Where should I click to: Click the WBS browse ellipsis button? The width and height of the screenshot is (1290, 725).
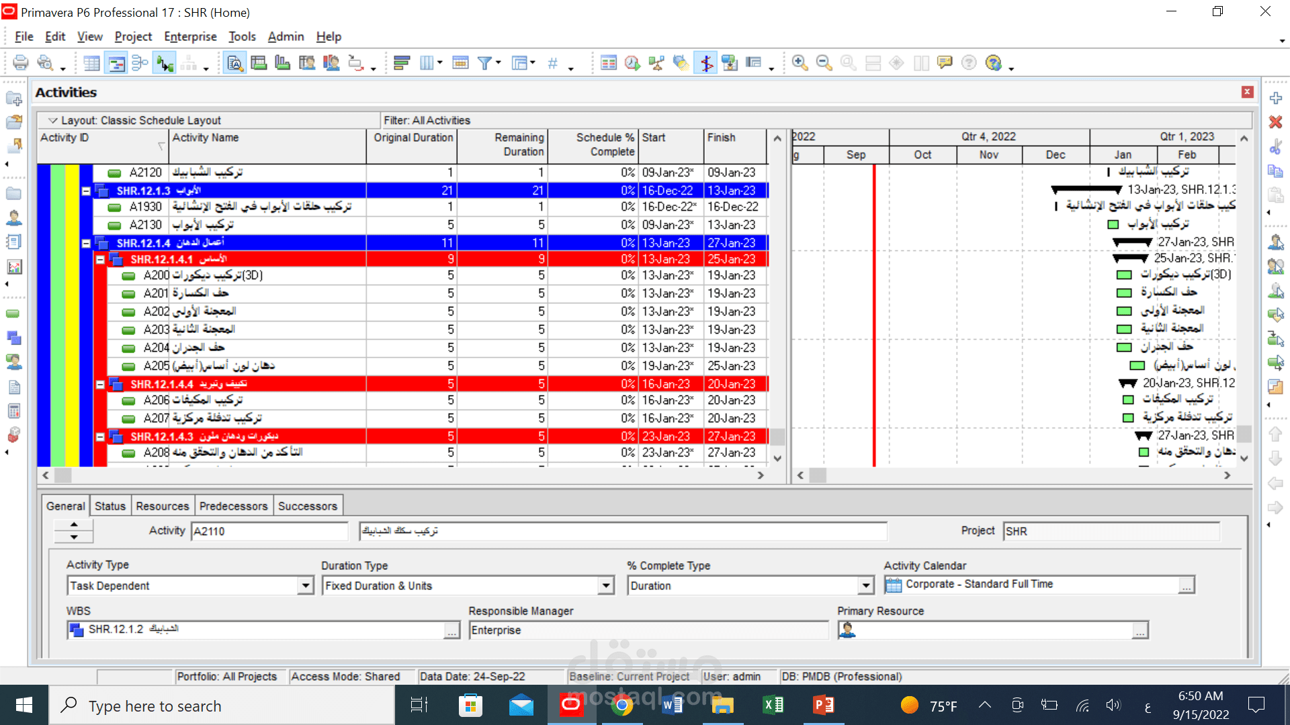451,630
